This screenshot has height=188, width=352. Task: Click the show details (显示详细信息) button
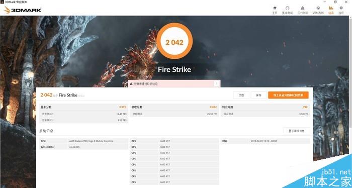coord(296,131)
